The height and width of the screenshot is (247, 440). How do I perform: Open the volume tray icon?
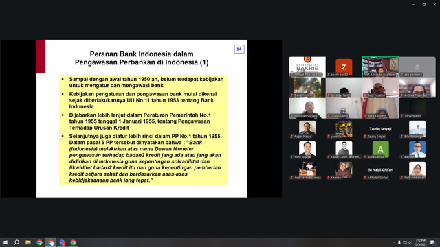pyautogui.click(x=410, y=242)
